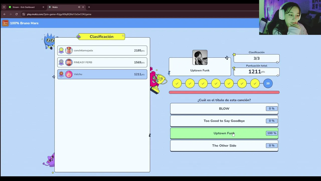Switch to the Mukiz browser tab

click(63, 7)
